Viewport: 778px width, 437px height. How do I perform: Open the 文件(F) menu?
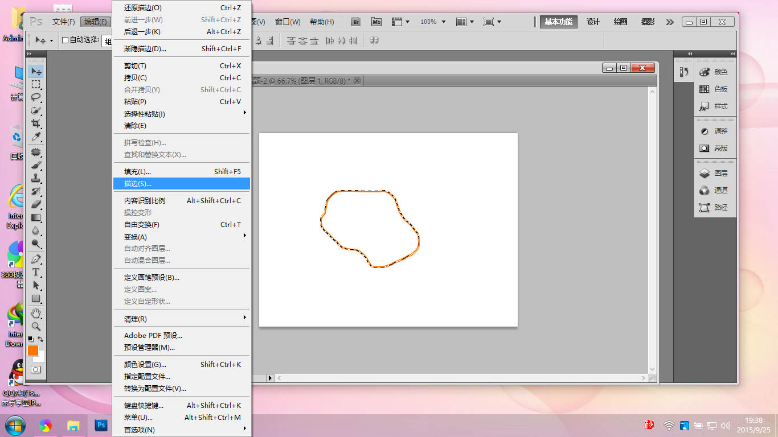[x=64, y=22]
